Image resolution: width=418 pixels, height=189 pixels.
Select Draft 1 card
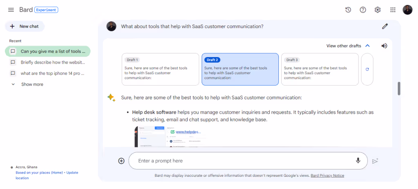pyautogui.click(x=160, y=69)
